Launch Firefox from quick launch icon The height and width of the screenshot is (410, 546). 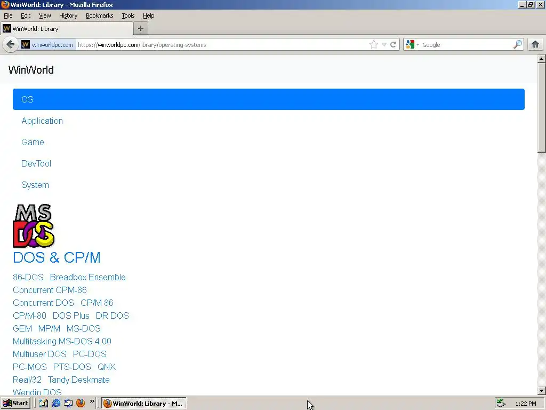pyautogui.click(x=81, y=403)
